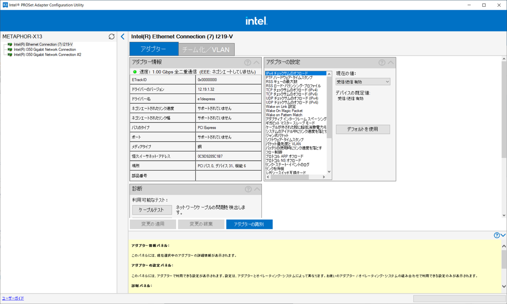Select Intel(R) I350 Gigabit Network Connection #2
Image resolution: width=507 pixels, height=304 pixels.
tap(47, 54)
